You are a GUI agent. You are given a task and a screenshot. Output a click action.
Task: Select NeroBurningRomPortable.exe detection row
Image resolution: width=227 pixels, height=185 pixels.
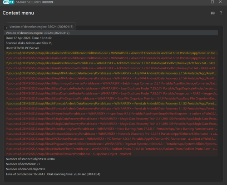[x=111, y=129]
